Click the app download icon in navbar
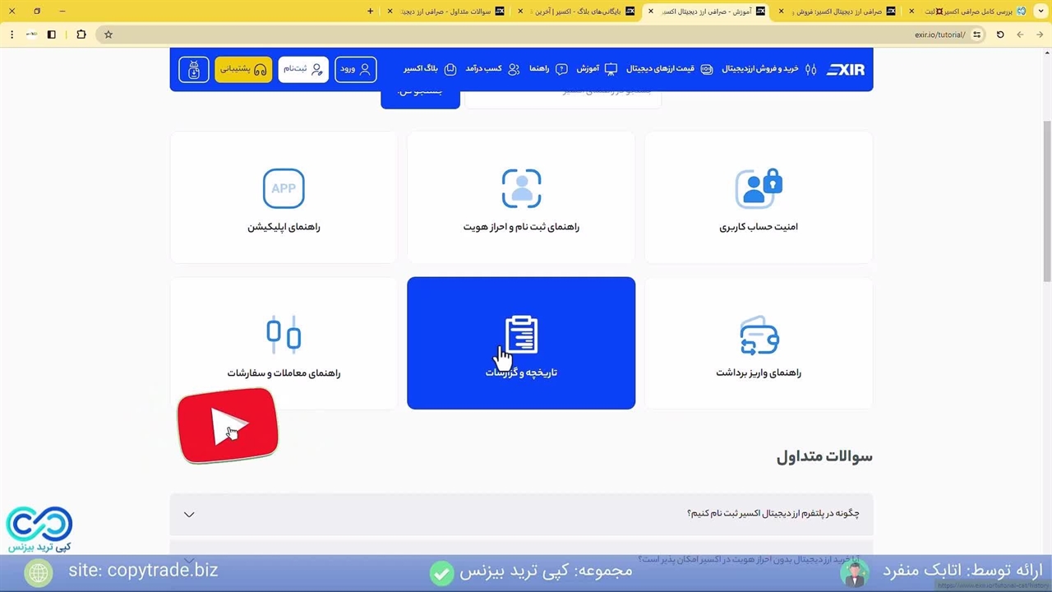This screenshot has height=592, width=1052. (194, 69)
